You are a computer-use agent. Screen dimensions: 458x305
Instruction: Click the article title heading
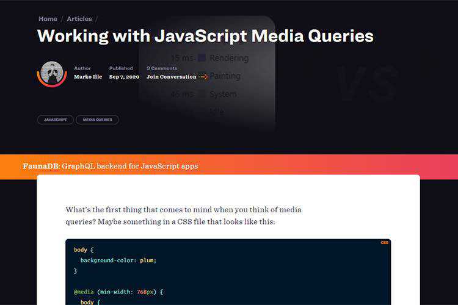(205, 35)
